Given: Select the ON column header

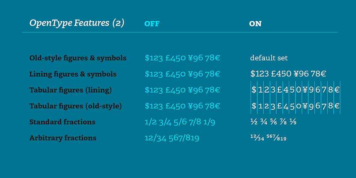Looking at the screenshot, I should pos(255,24).
